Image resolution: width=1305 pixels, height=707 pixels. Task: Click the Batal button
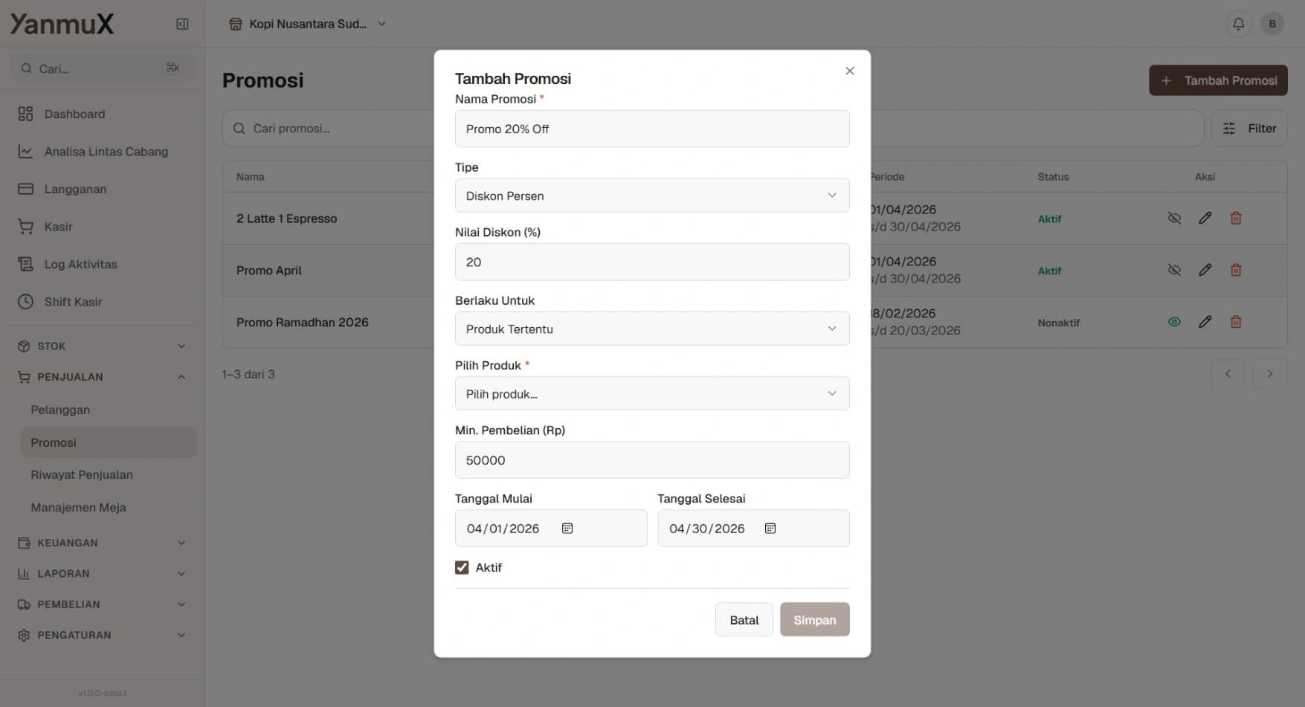pos(744,620)
